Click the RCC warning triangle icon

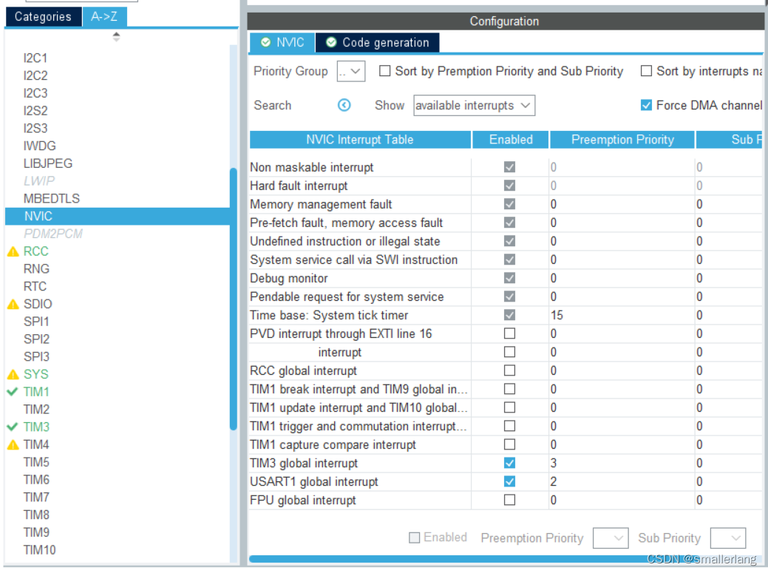pos(13,251)
